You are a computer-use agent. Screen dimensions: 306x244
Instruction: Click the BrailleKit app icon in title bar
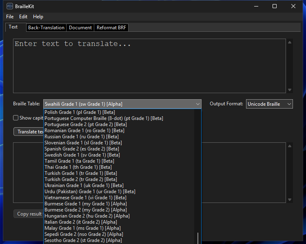click(x=9, y=6)
